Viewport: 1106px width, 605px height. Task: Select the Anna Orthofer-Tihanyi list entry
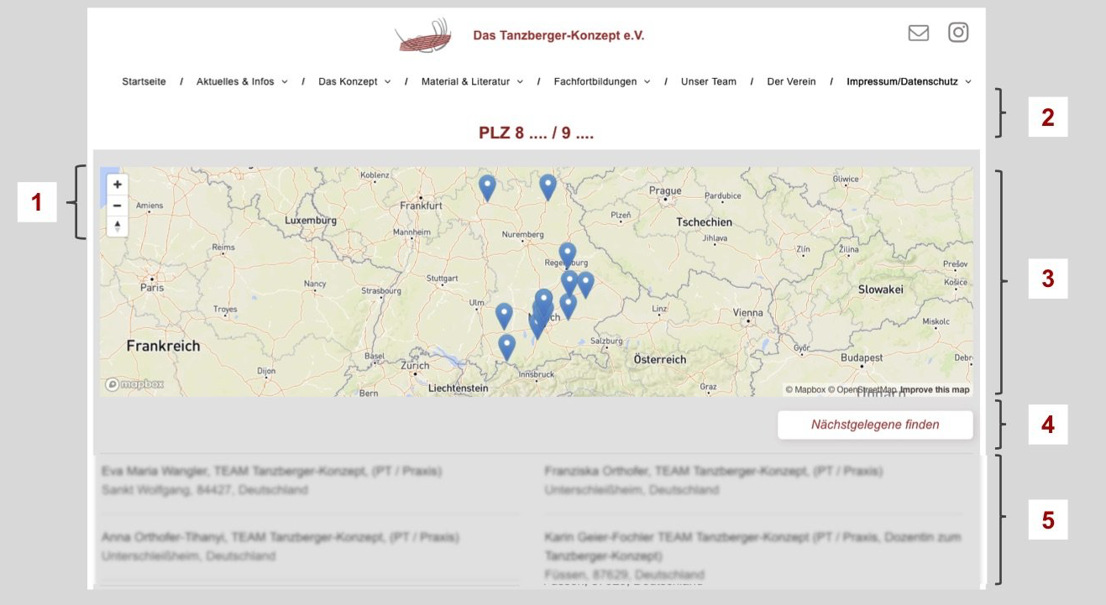click(x=309, y=546)
